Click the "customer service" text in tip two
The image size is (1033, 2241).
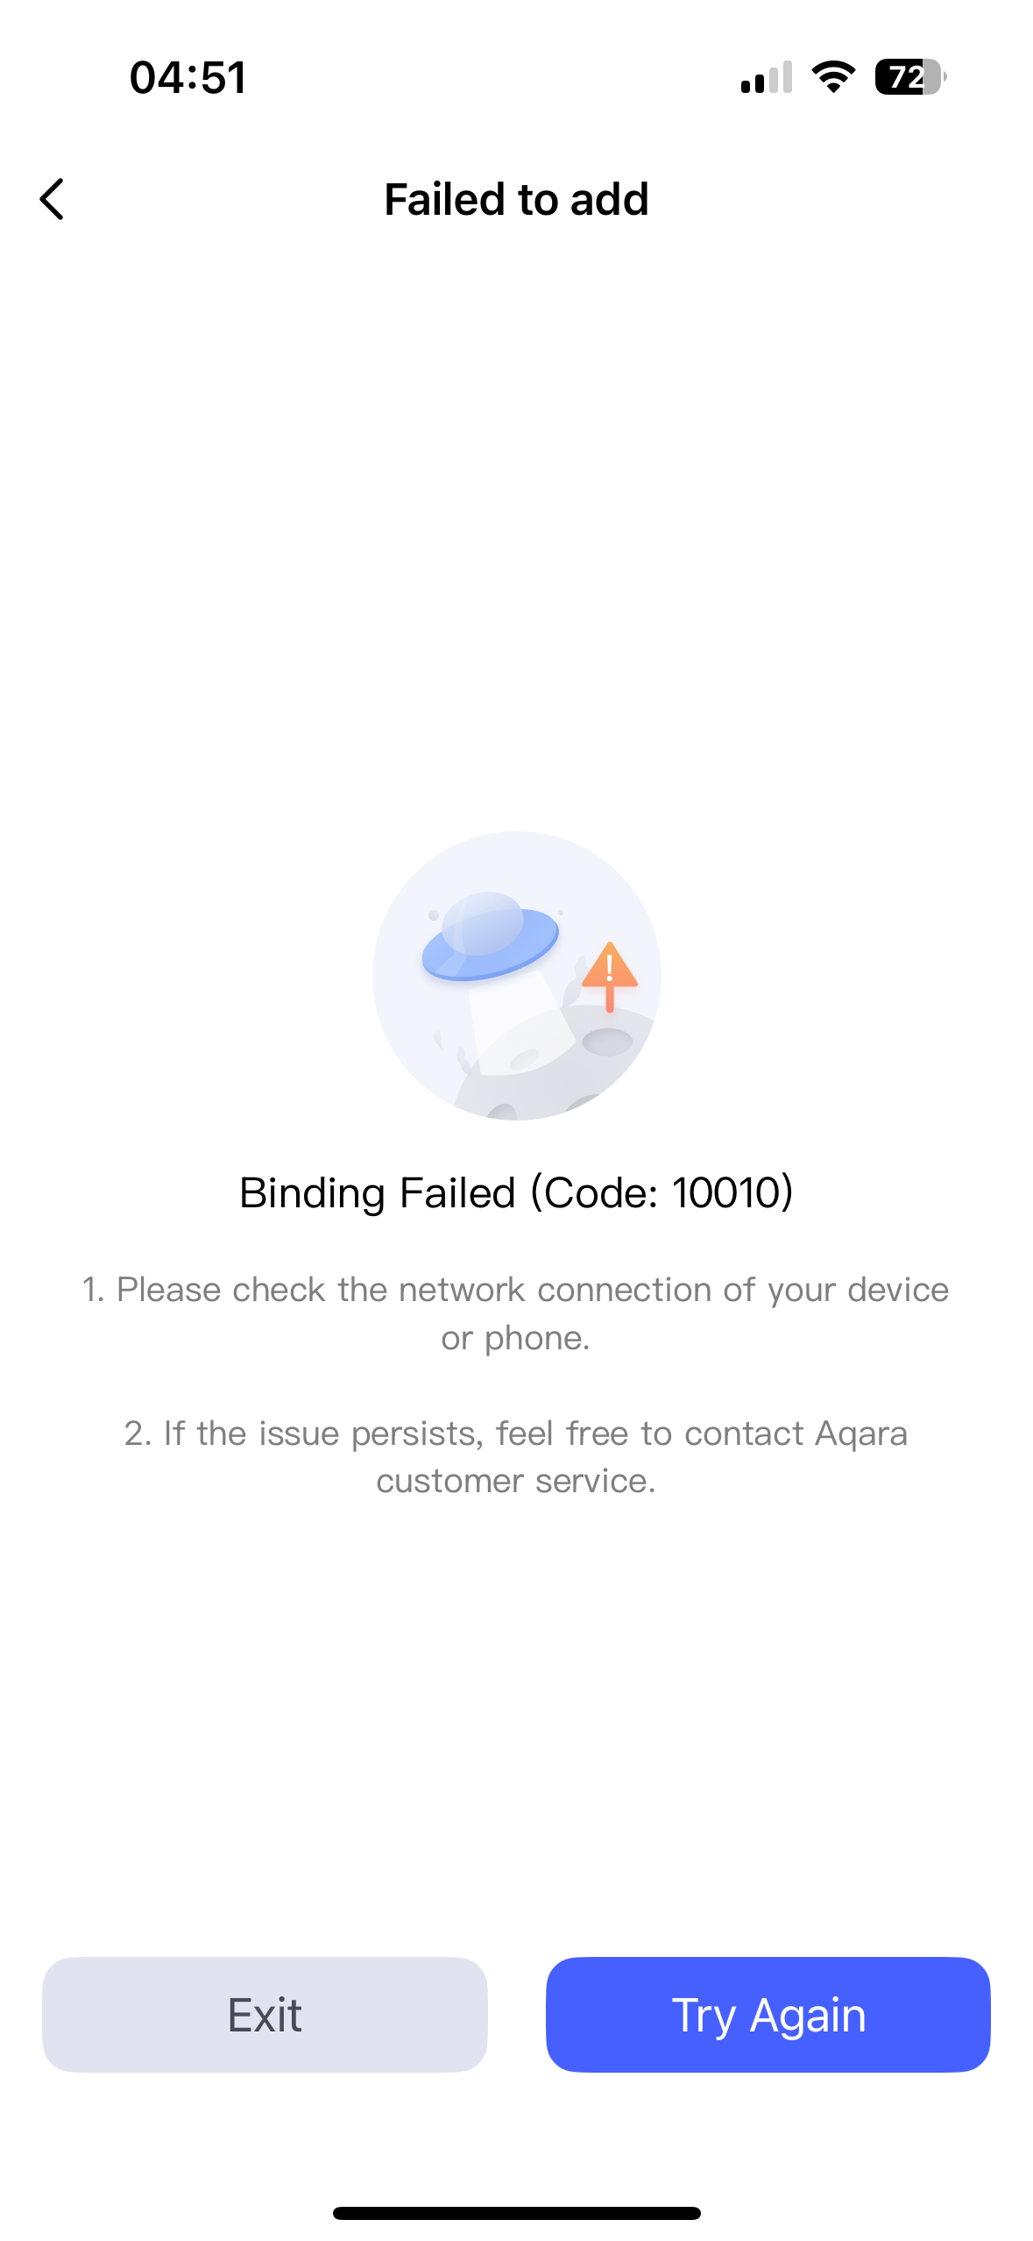click(515, 1480)
